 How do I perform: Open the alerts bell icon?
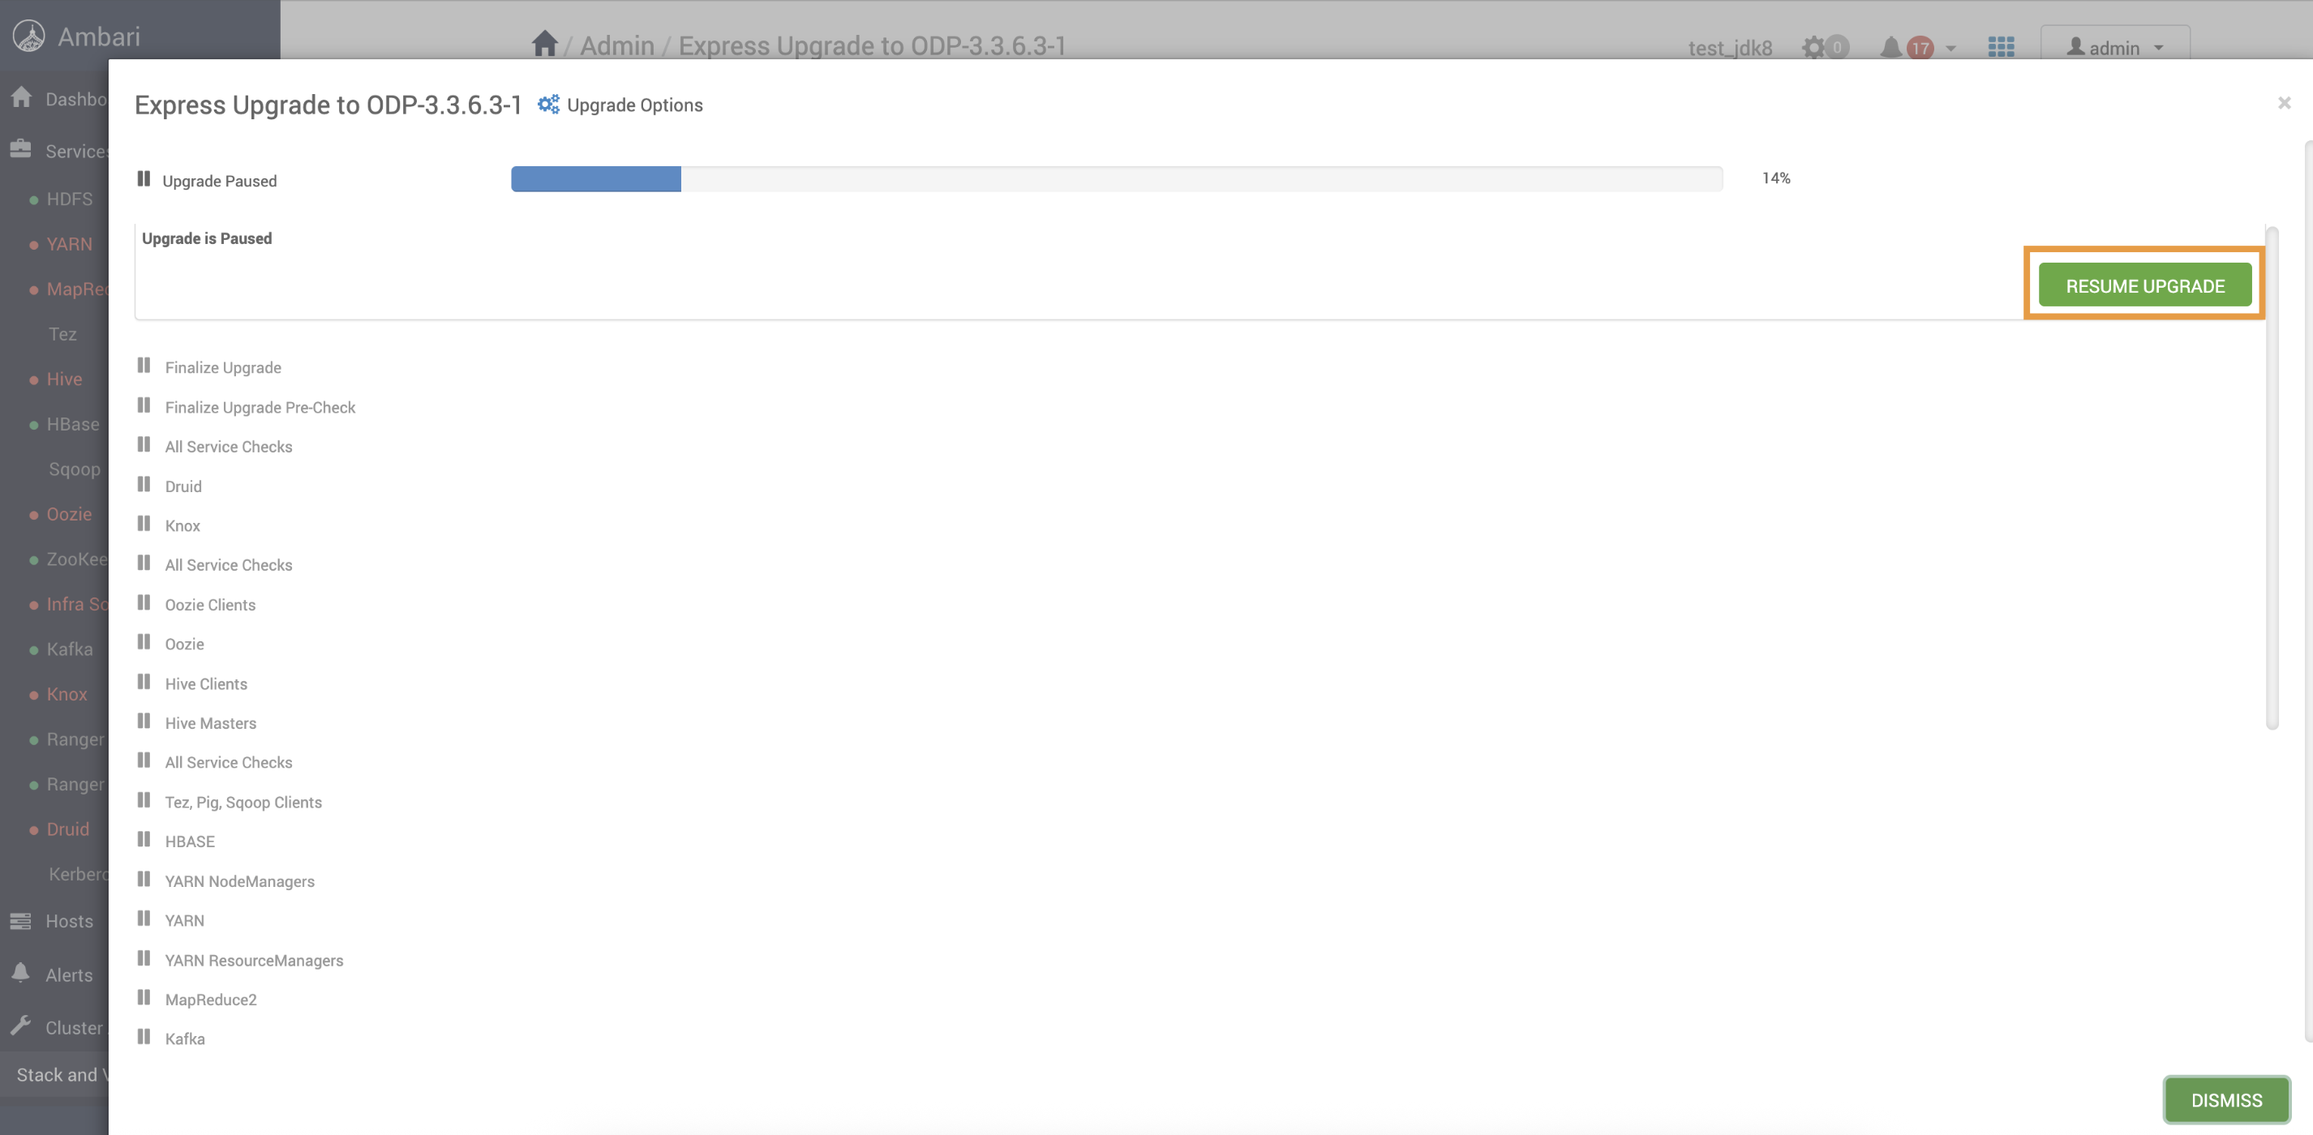tap(1890, 47)
